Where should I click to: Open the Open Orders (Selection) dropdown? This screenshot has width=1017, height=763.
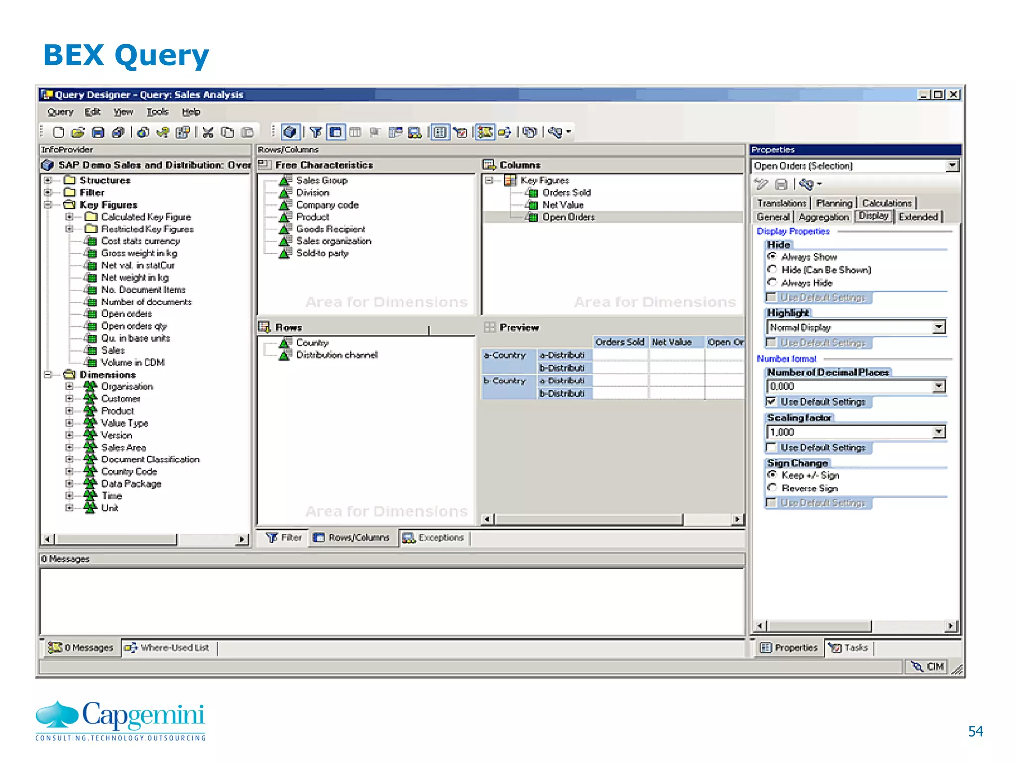[x=952, y=166]
